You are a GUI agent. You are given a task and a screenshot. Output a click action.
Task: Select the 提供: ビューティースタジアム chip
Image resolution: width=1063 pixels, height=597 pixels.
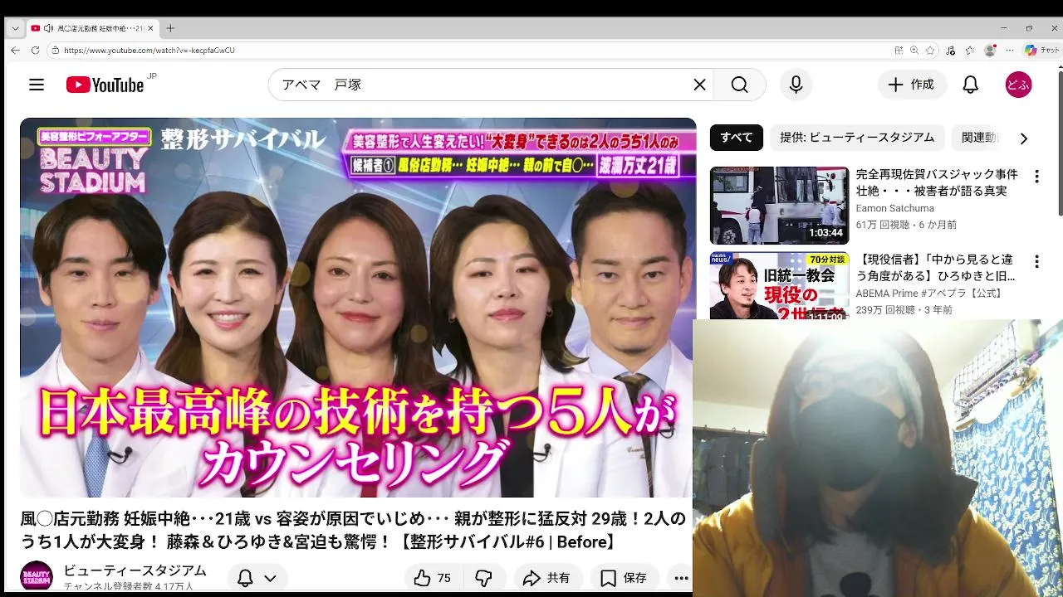(857, 138)
